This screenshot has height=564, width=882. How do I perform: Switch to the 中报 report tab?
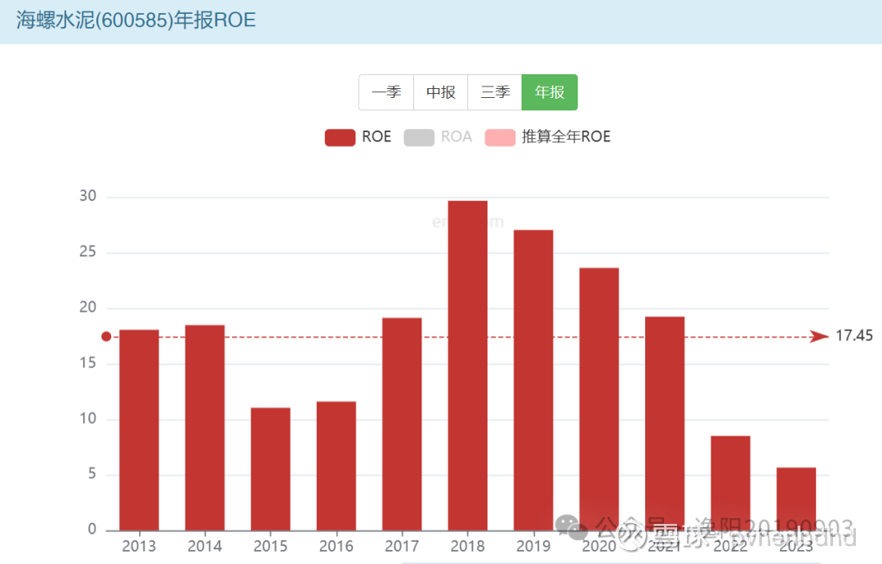pos(440,92)
